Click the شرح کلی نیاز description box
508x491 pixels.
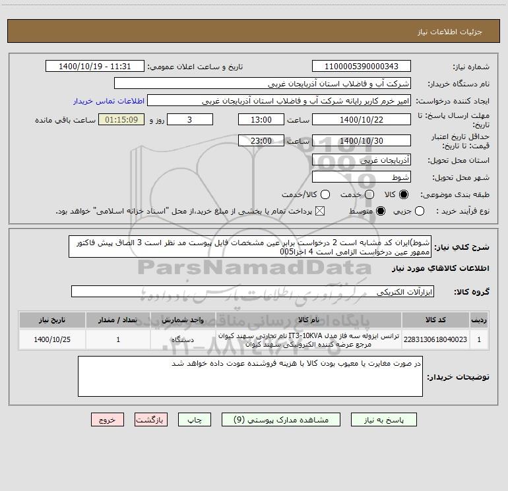pyautogui.click(x=250, y=246)
